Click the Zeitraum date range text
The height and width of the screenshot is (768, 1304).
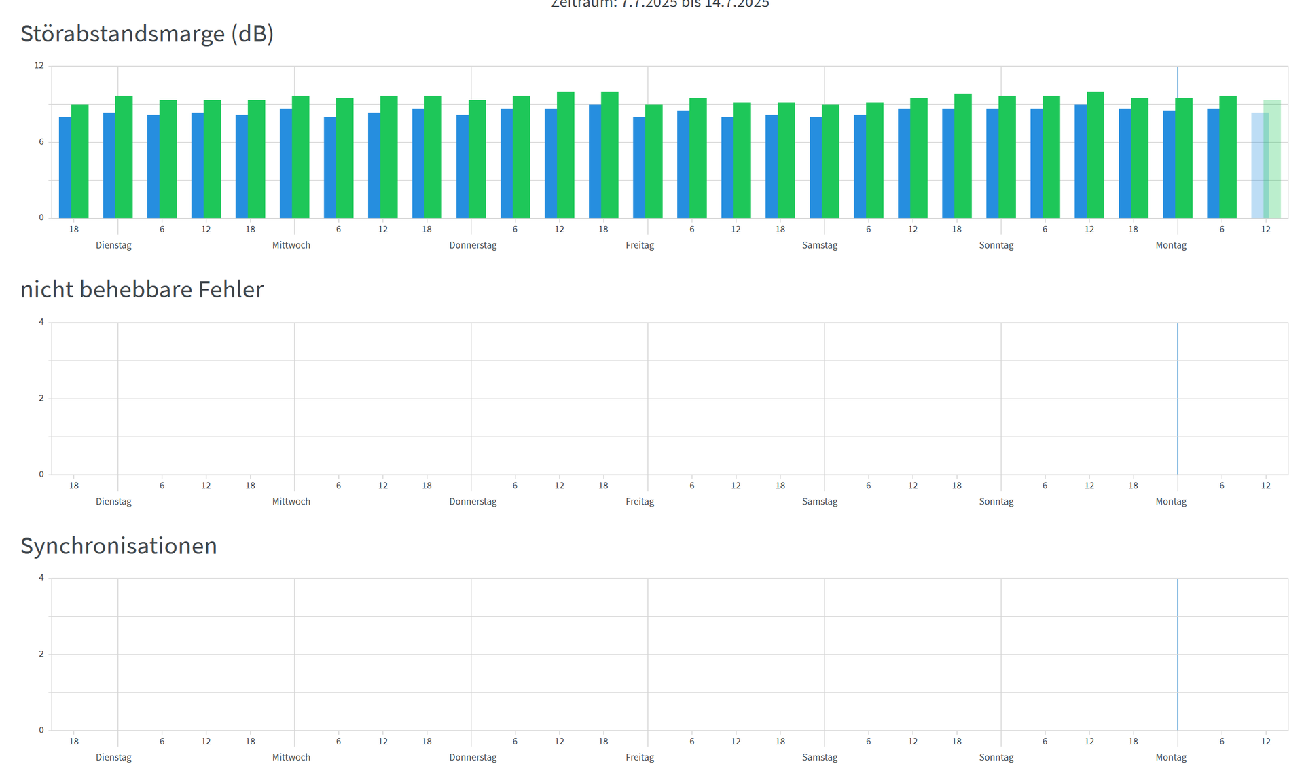pyautogui.click(x=659, y=3)
